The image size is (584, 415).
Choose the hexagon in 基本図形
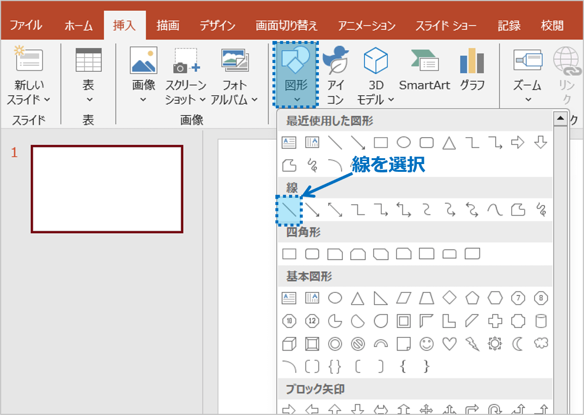[x=495, y=298]
